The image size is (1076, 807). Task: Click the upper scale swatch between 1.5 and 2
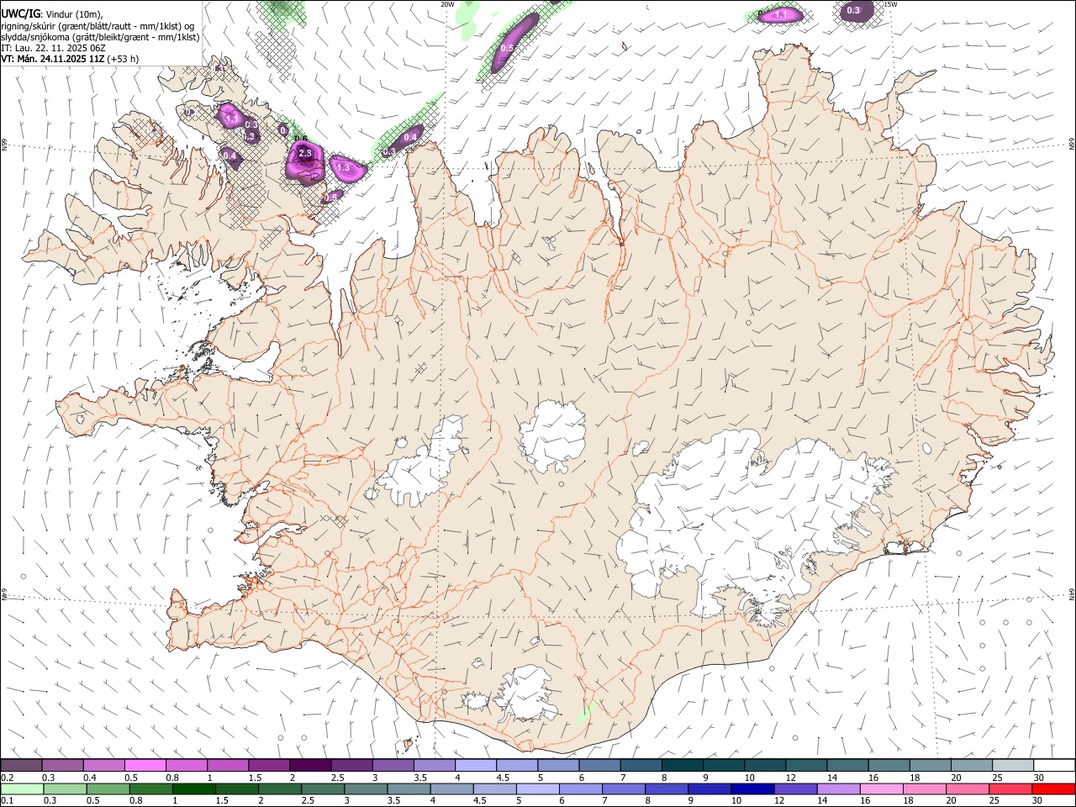point(269,765)
